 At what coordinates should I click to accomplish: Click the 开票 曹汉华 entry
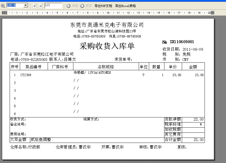click(x=112, y=147)
